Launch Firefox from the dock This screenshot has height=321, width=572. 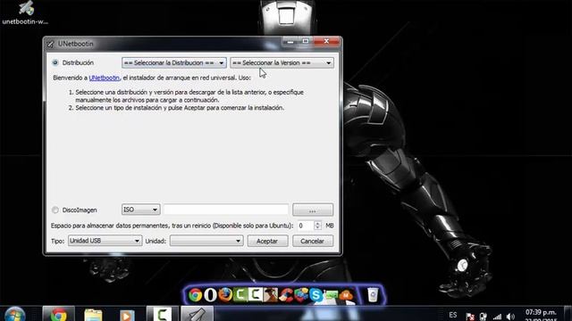pos(225,295)
